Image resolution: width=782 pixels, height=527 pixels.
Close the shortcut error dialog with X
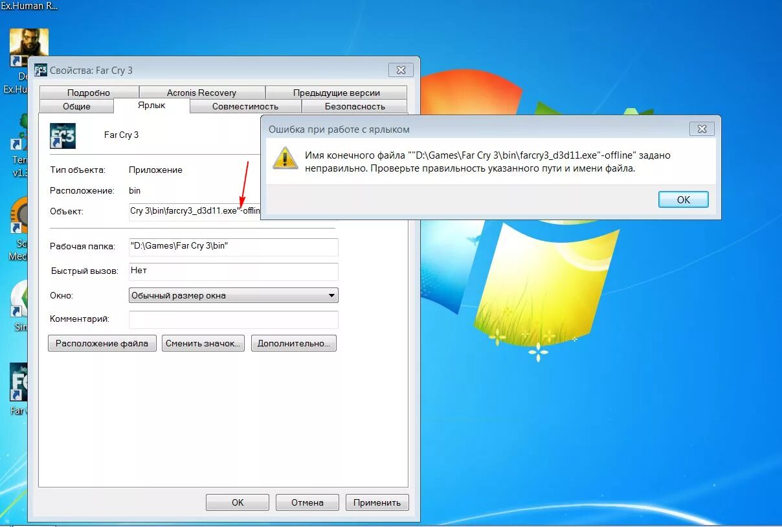(702, 129)
